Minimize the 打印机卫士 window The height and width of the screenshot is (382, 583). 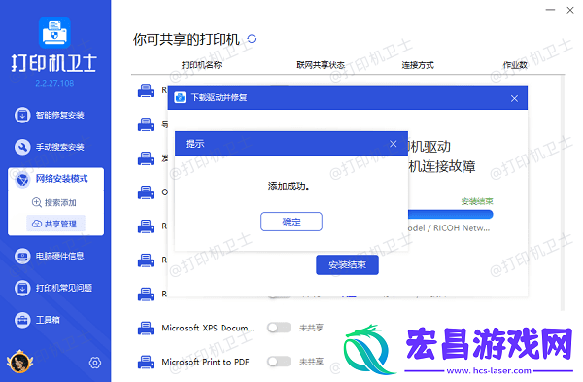(550, 10)
